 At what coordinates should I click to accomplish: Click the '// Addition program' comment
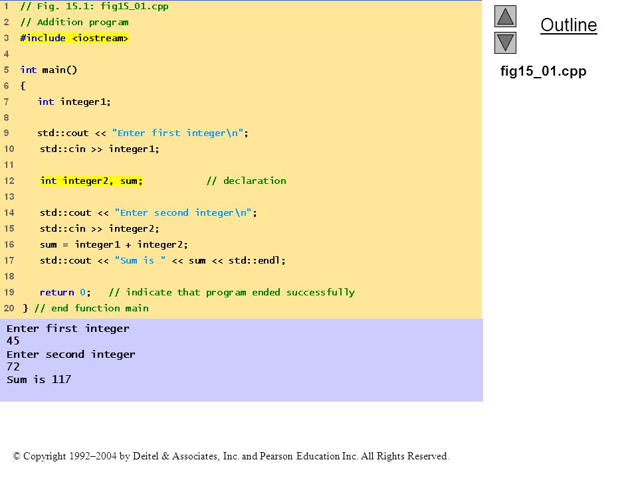[x=74, y=23]
